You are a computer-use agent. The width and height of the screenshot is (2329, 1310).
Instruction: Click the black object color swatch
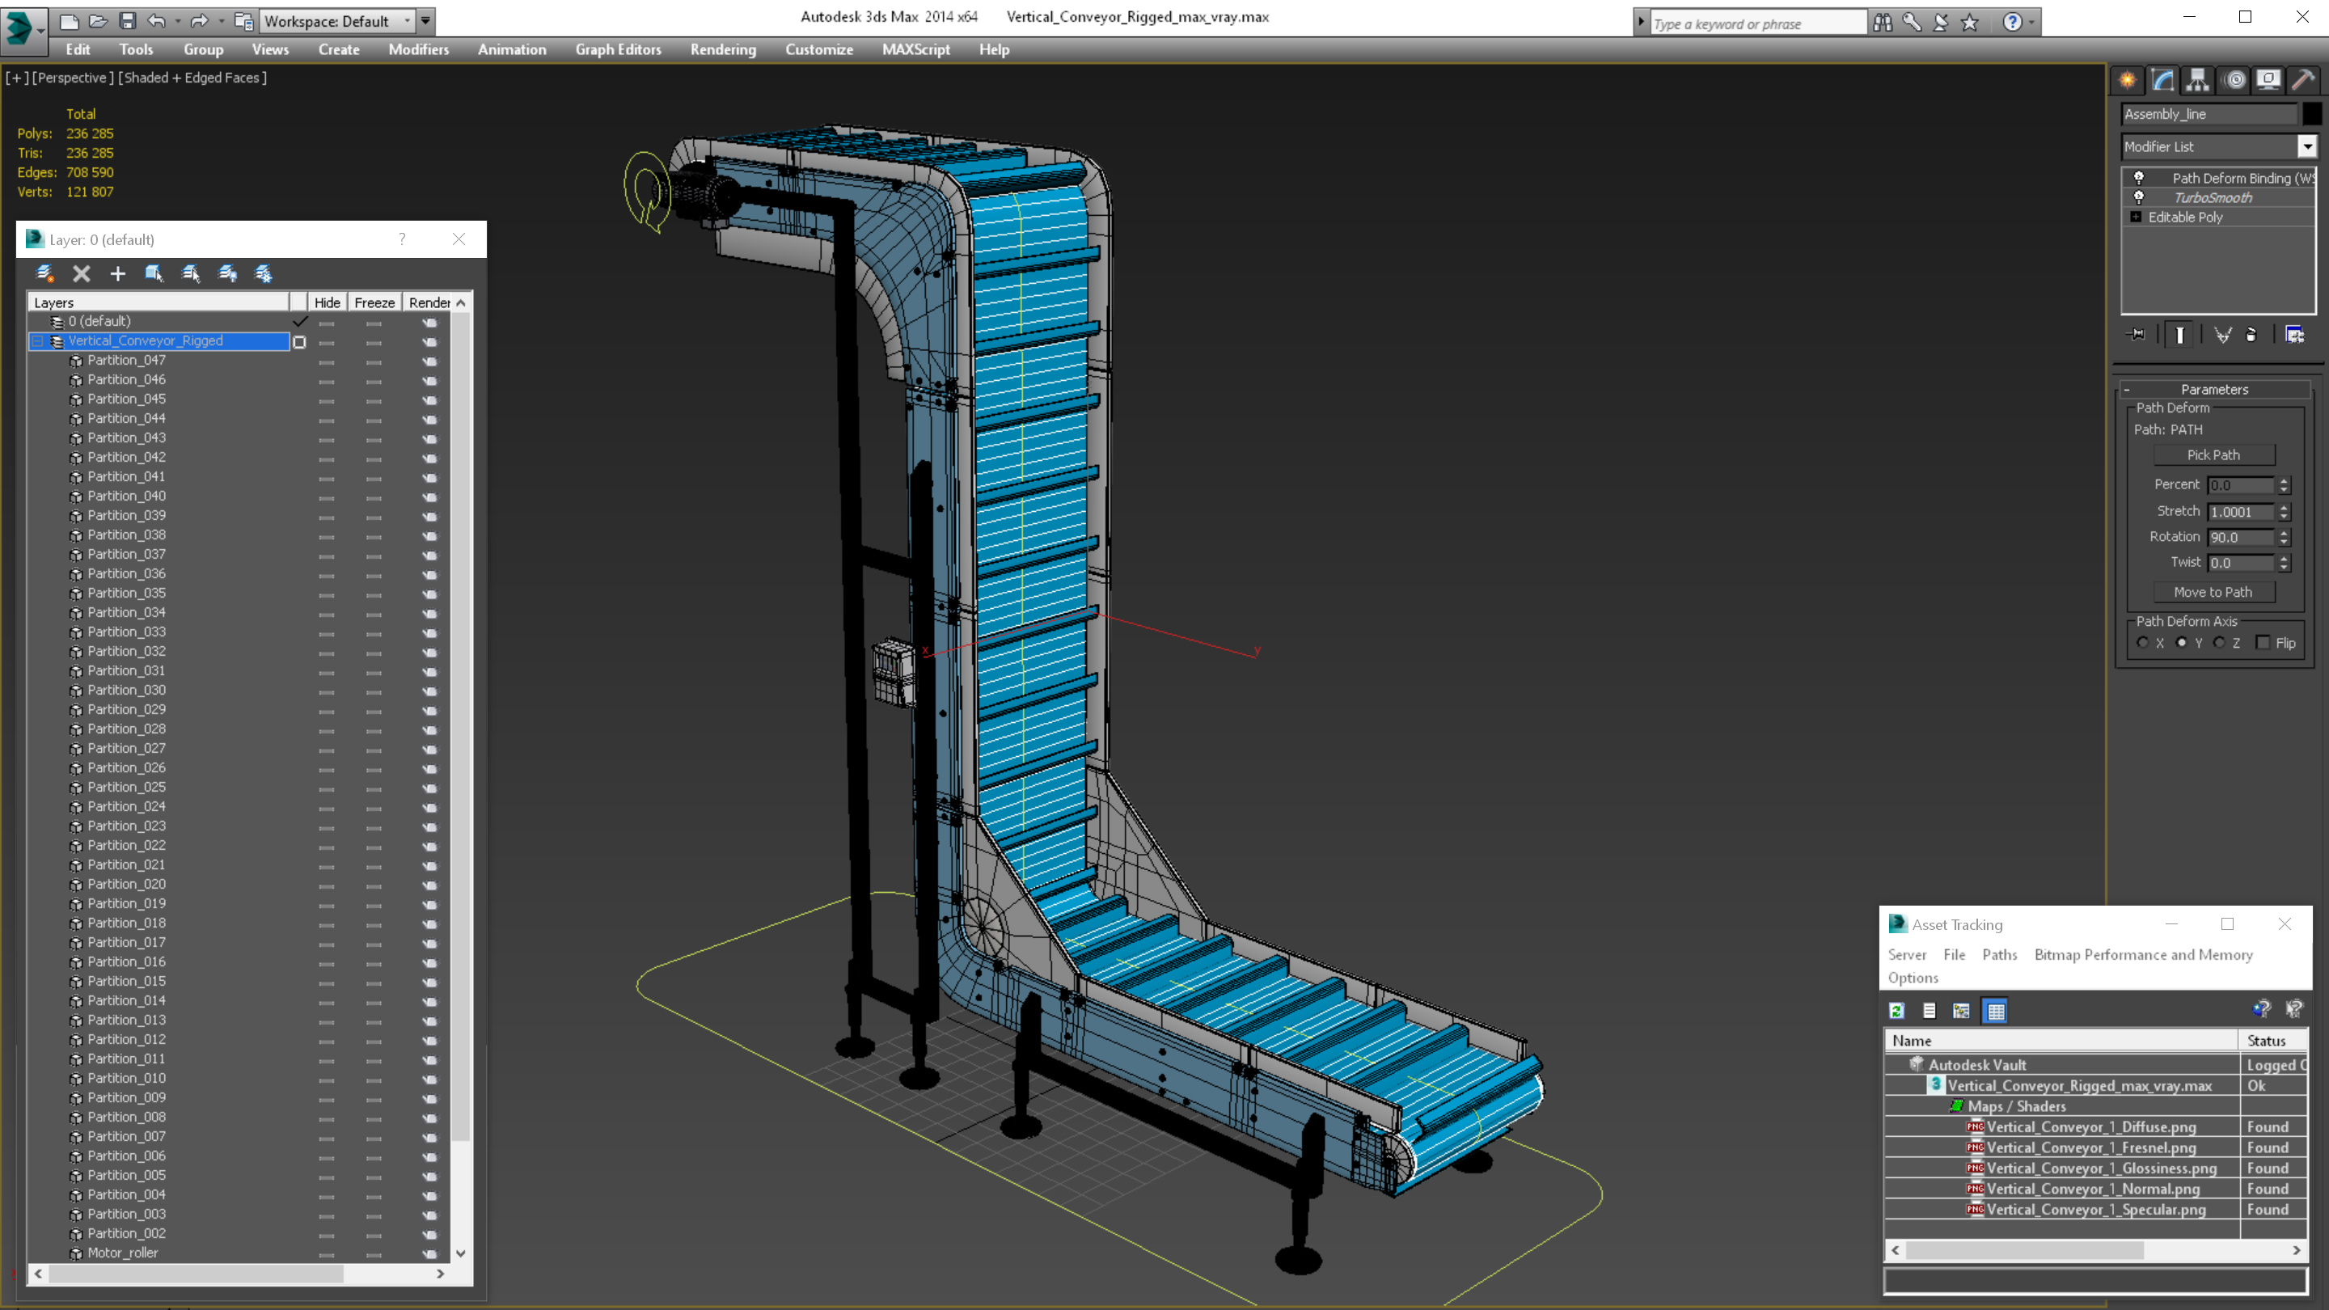pos(2312,114)
